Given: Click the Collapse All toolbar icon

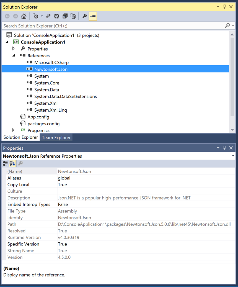Looking at the screenshot, I should 65,16.
